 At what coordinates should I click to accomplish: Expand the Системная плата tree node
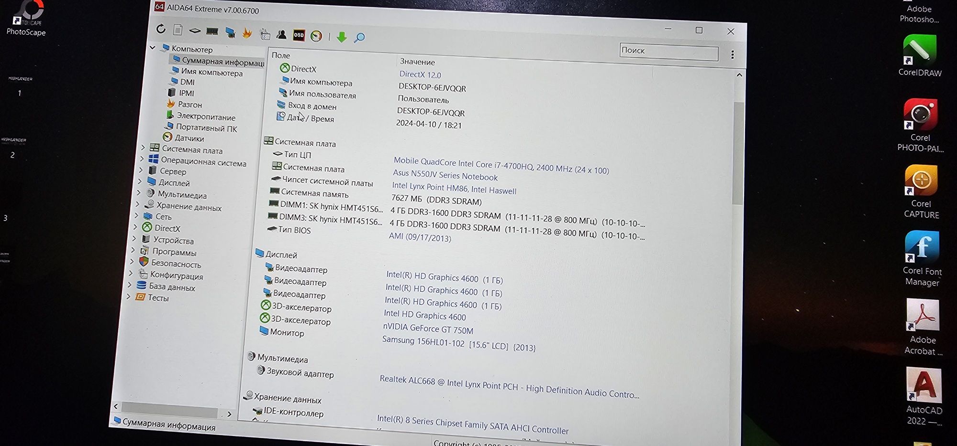(143, 148)
